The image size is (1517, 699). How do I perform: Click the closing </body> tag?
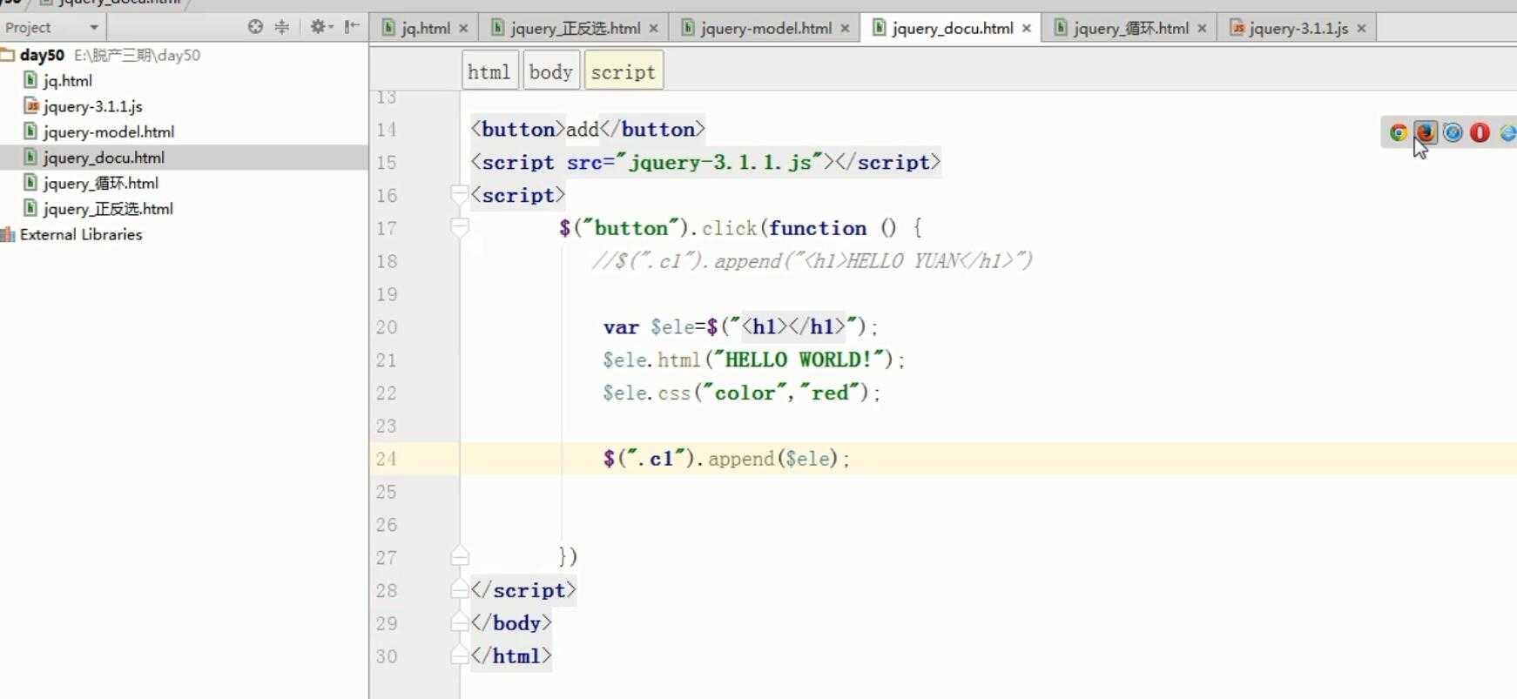click(511, 622)
